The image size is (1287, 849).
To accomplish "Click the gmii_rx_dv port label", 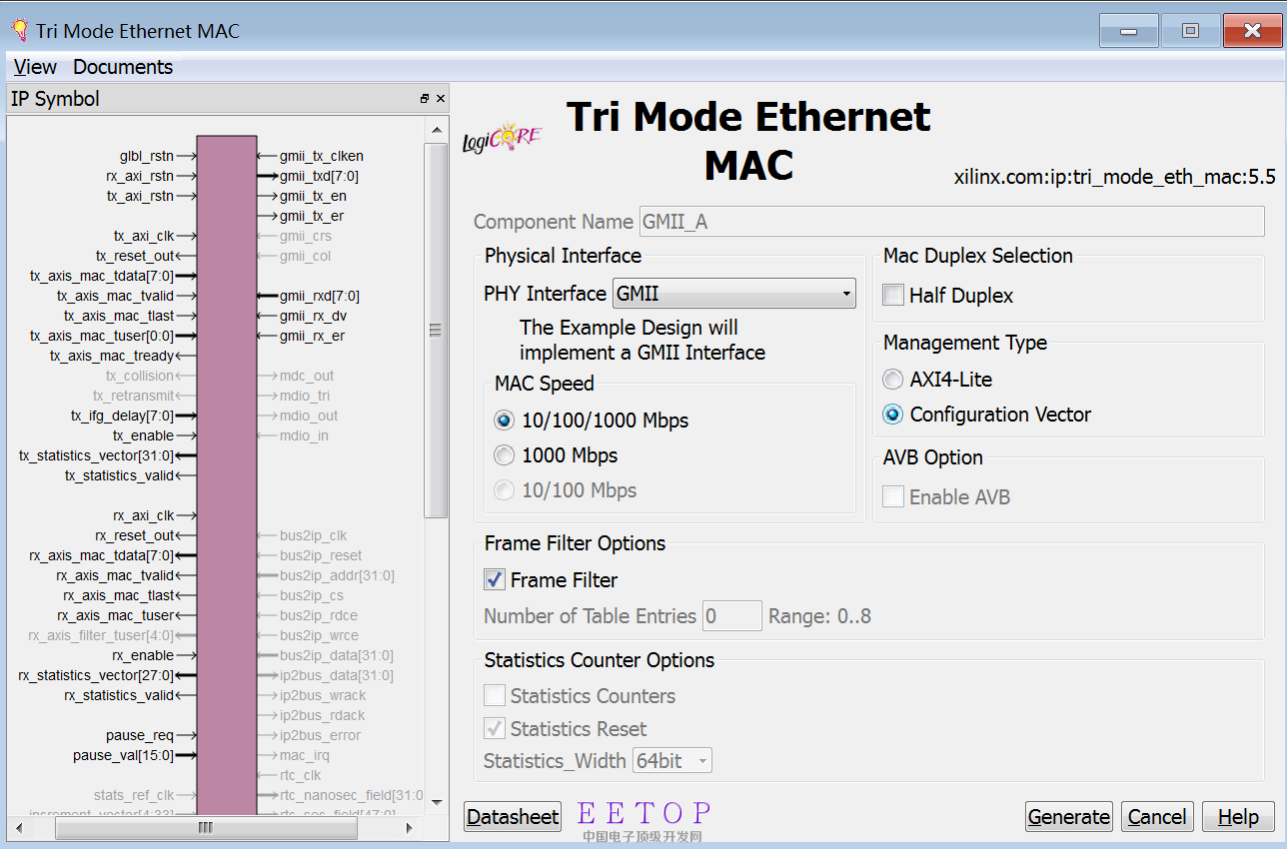I will point(314,316).
